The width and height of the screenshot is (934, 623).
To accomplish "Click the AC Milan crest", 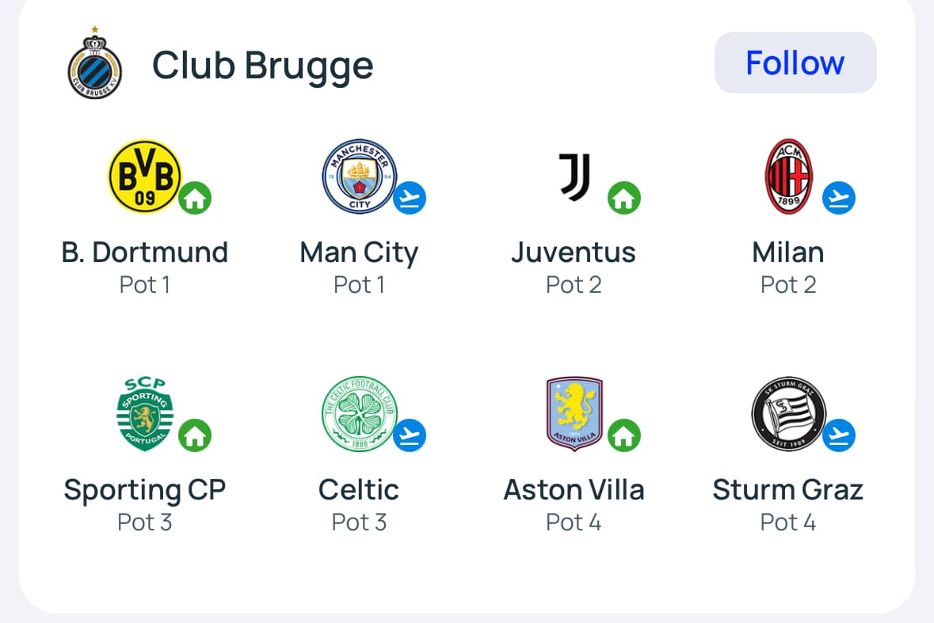I will click(788, 177).
